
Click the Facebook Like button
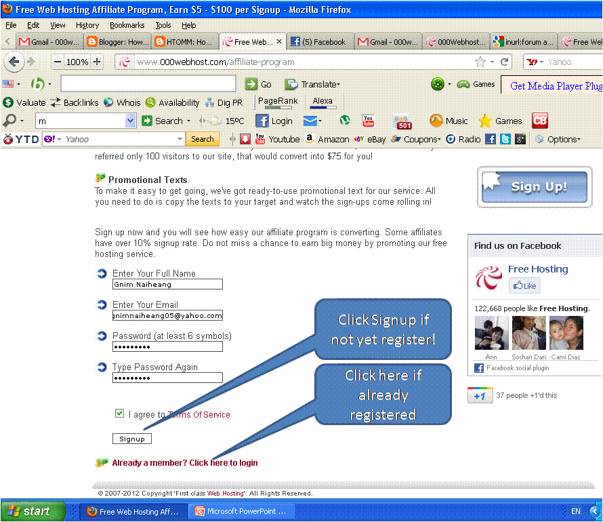coord(524,286)
